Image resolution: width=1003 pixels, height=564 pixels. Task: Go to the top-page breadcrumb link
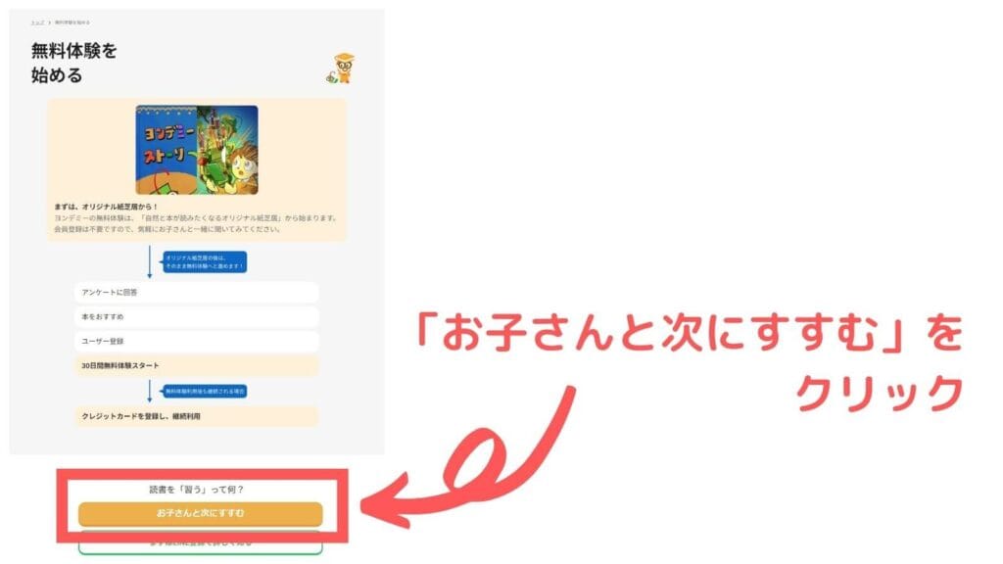(37, 23)
